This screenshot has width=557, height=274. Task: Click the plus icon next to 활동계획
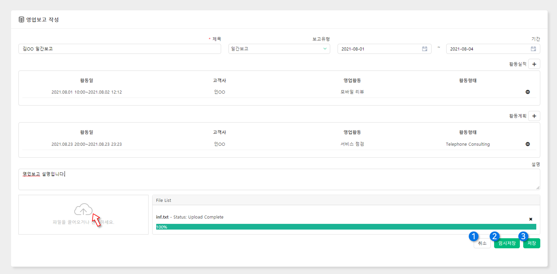coord(534,116)
